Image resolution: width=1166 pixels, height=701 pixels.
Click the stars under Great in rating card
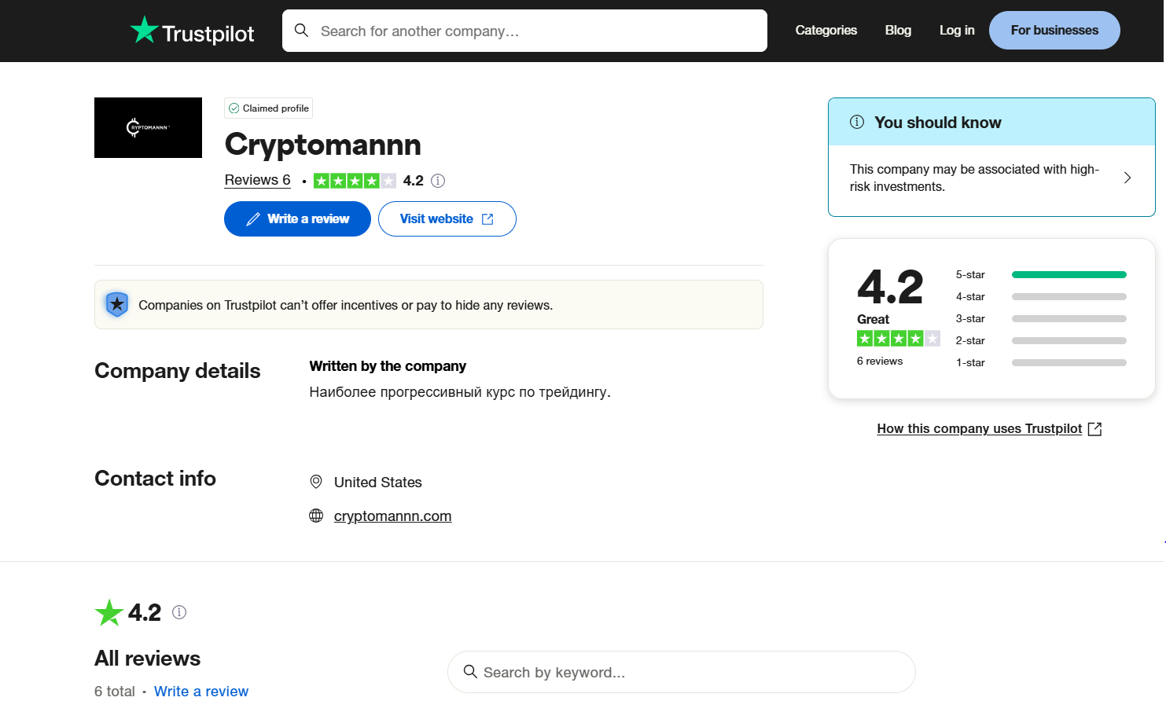[899, 339]
